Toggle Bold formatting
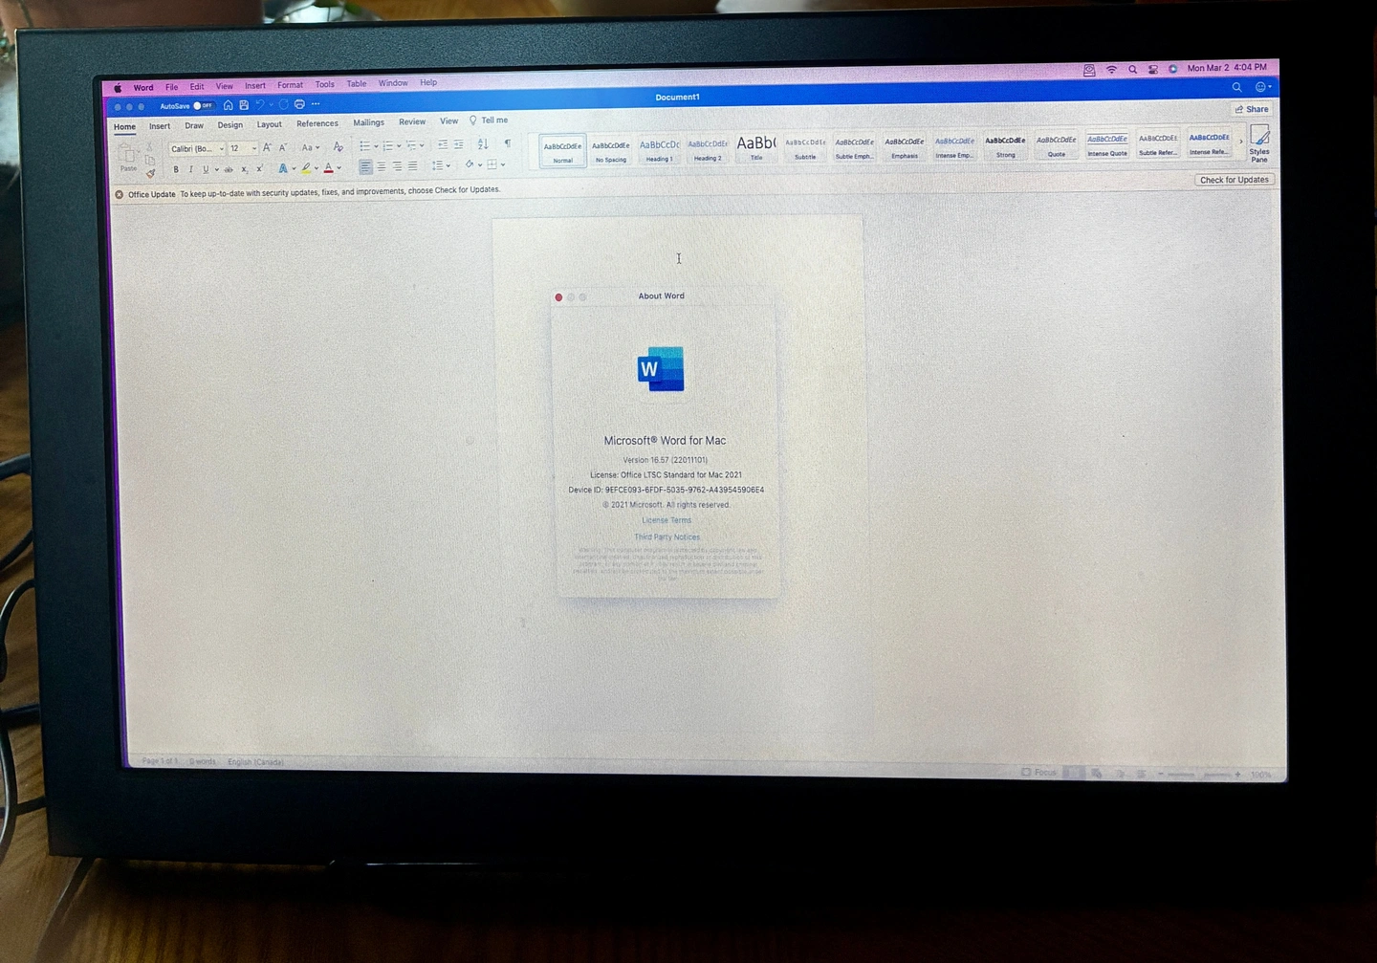 (176, 169)
